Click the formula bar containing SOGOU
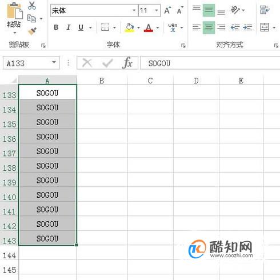 click(210, 63)
